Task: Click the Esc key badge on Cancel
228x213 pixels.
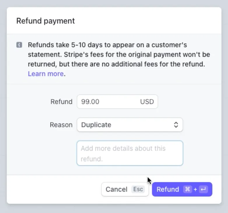Action: click(x=138, y=189)
